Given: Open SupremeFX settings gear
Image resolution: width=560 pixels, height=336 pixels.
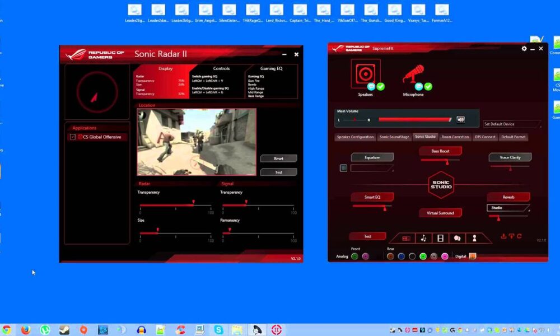Looking at the screenshot, I should pos(524,49).
